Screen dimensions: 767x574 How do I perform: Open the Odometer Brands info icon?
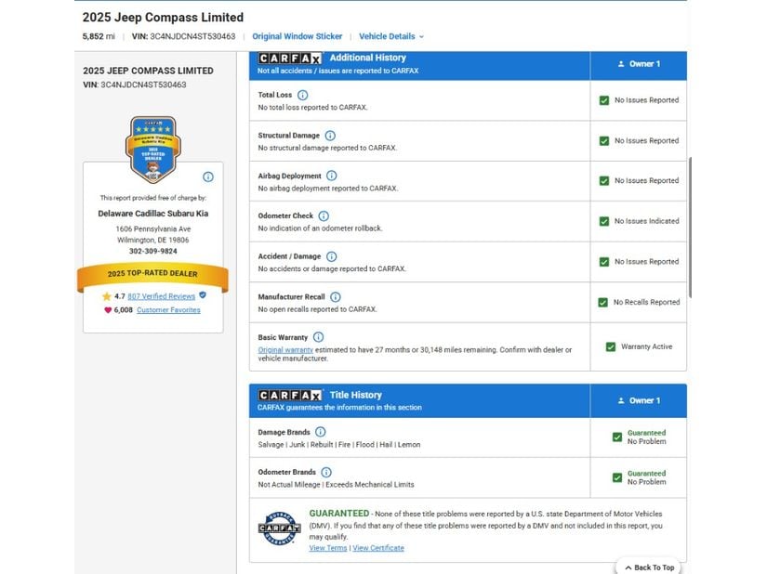[326, 472]
